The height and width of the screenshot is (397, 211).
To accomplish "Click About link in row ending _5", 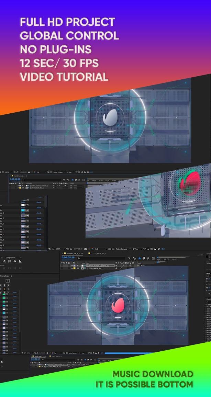I will point(39,235).
